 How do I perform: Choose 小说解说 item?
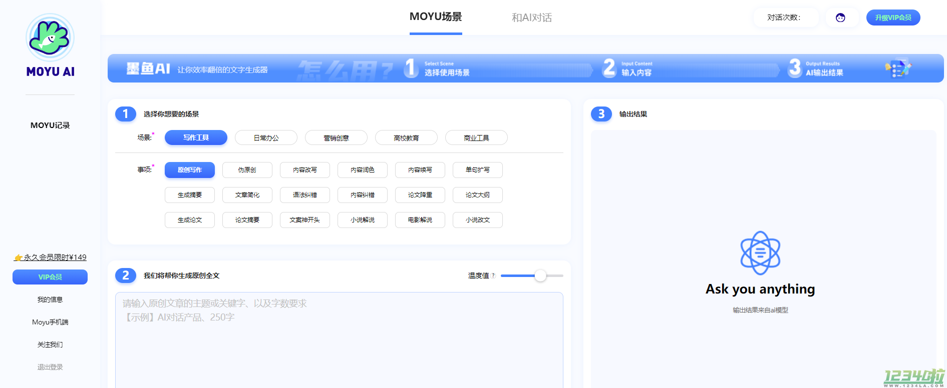(x=363, y=220)
